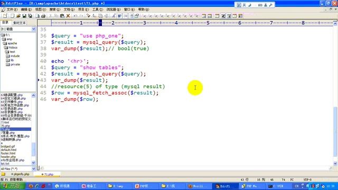Paste clipboard contents from the toolbar

[x=62, y=16]
